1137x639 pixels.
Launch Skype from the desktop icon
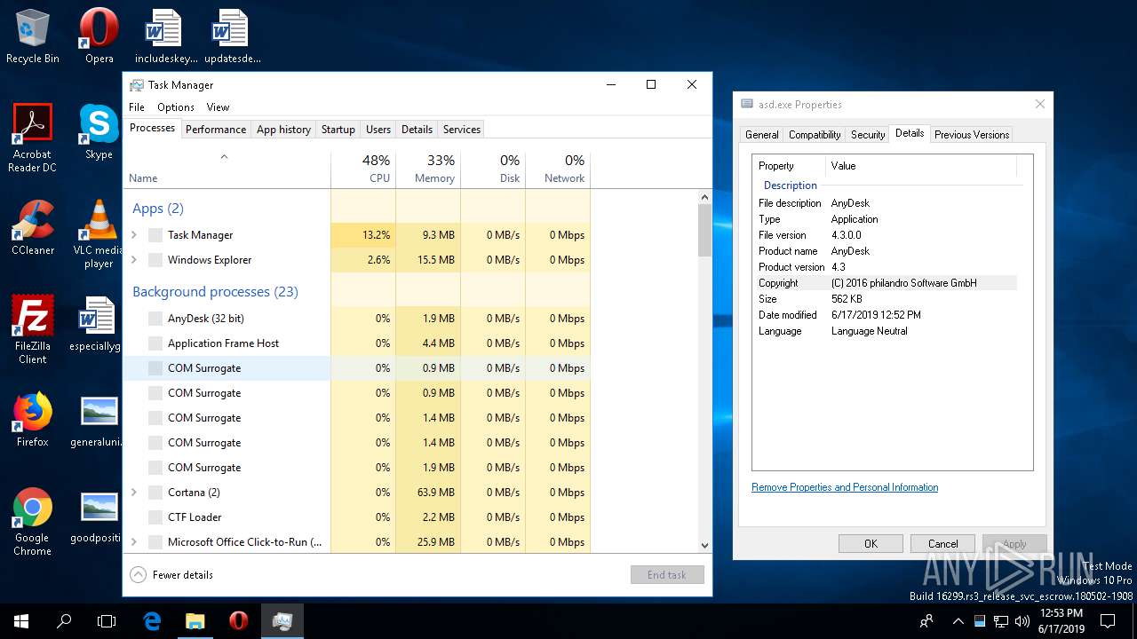(99, 132)
